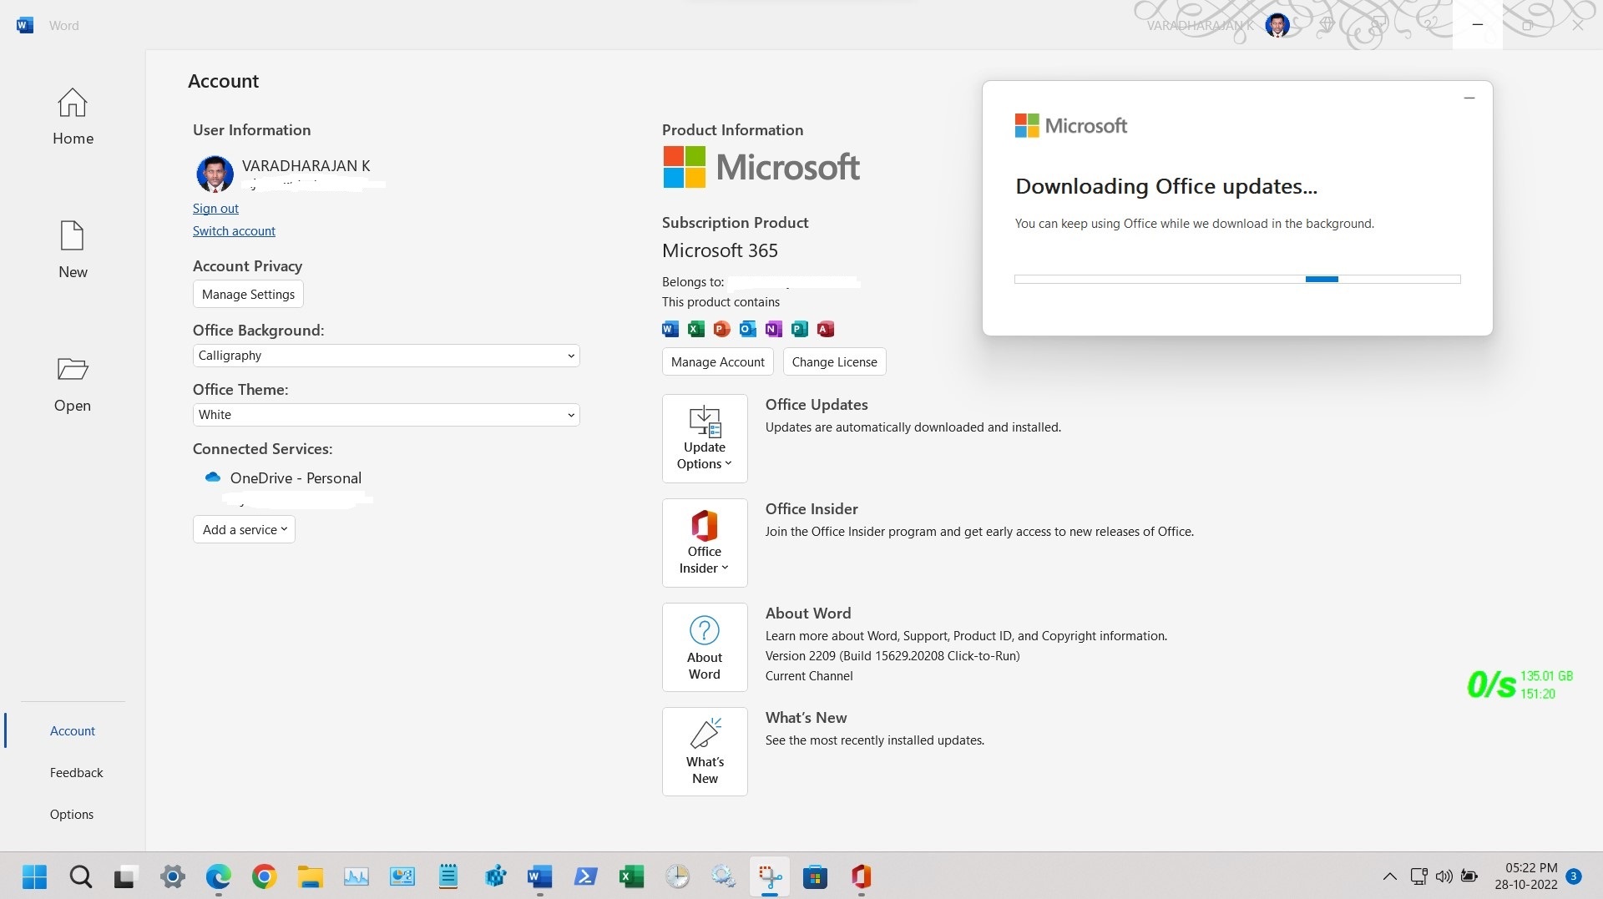Open the Windows Start menu
Screen dimensions: 1603x899
pyautogui.click(x=35, y=876)
